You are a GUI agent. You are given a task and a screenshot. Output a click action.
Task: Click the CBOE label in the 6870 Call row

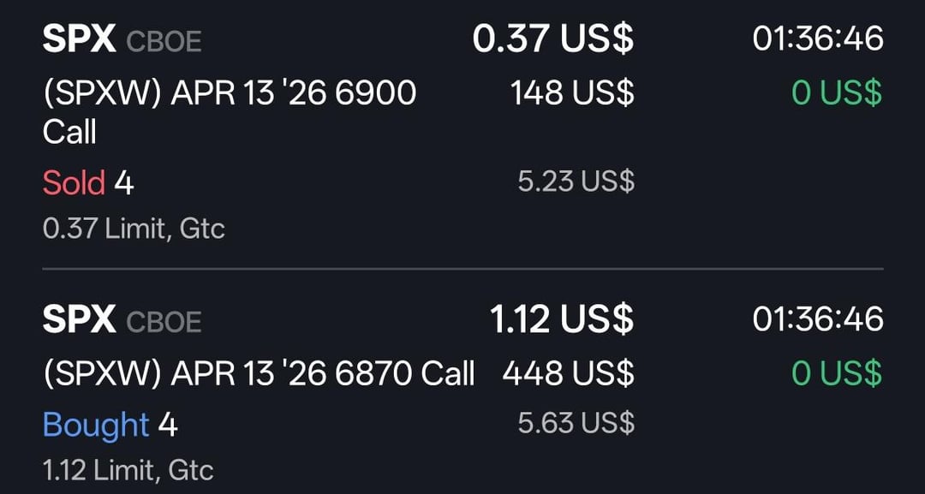click(164, 322)
